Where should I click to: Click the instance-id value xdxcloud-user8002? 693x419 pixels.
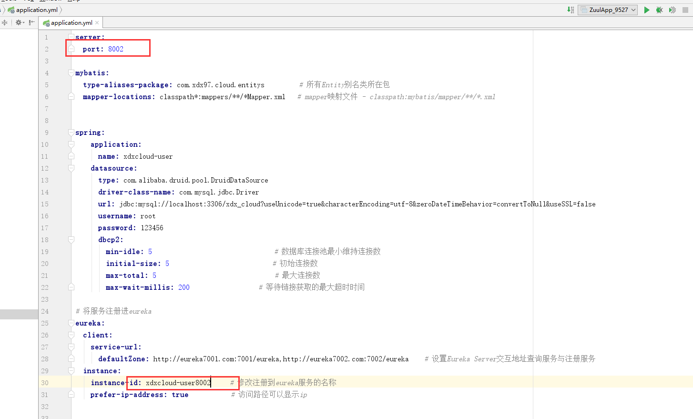[178, 383]
